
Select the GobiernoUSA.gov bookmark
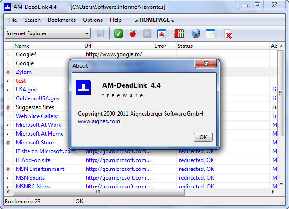pos(38,98)
